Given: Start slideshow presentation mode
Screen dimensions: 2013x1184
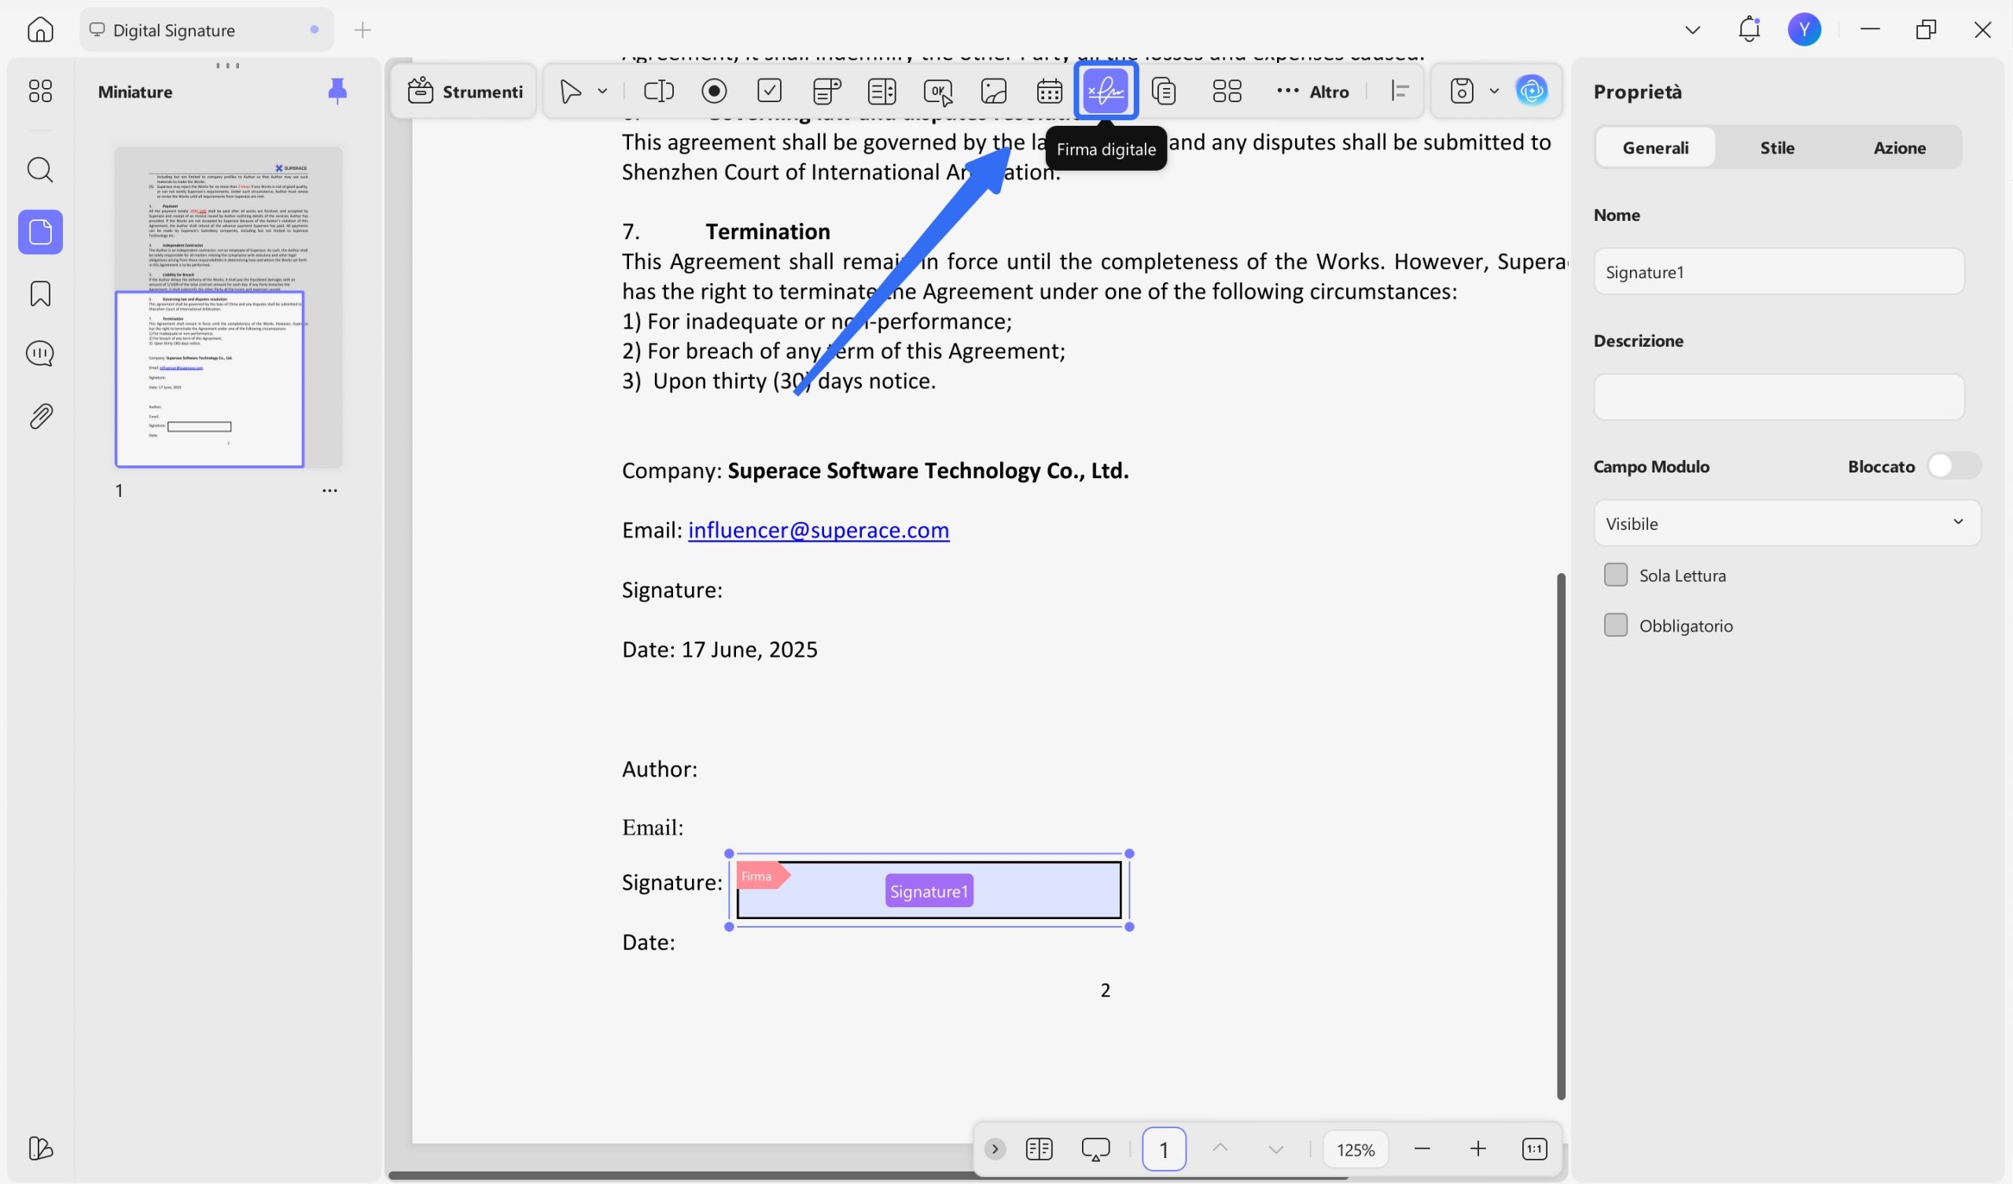Looking at the screenshot, I should [1095, 1149].
